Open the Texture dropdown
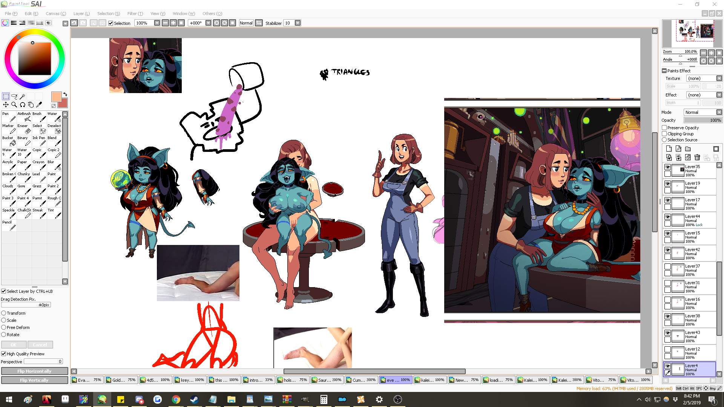724x407 pixels. (719, 78)
